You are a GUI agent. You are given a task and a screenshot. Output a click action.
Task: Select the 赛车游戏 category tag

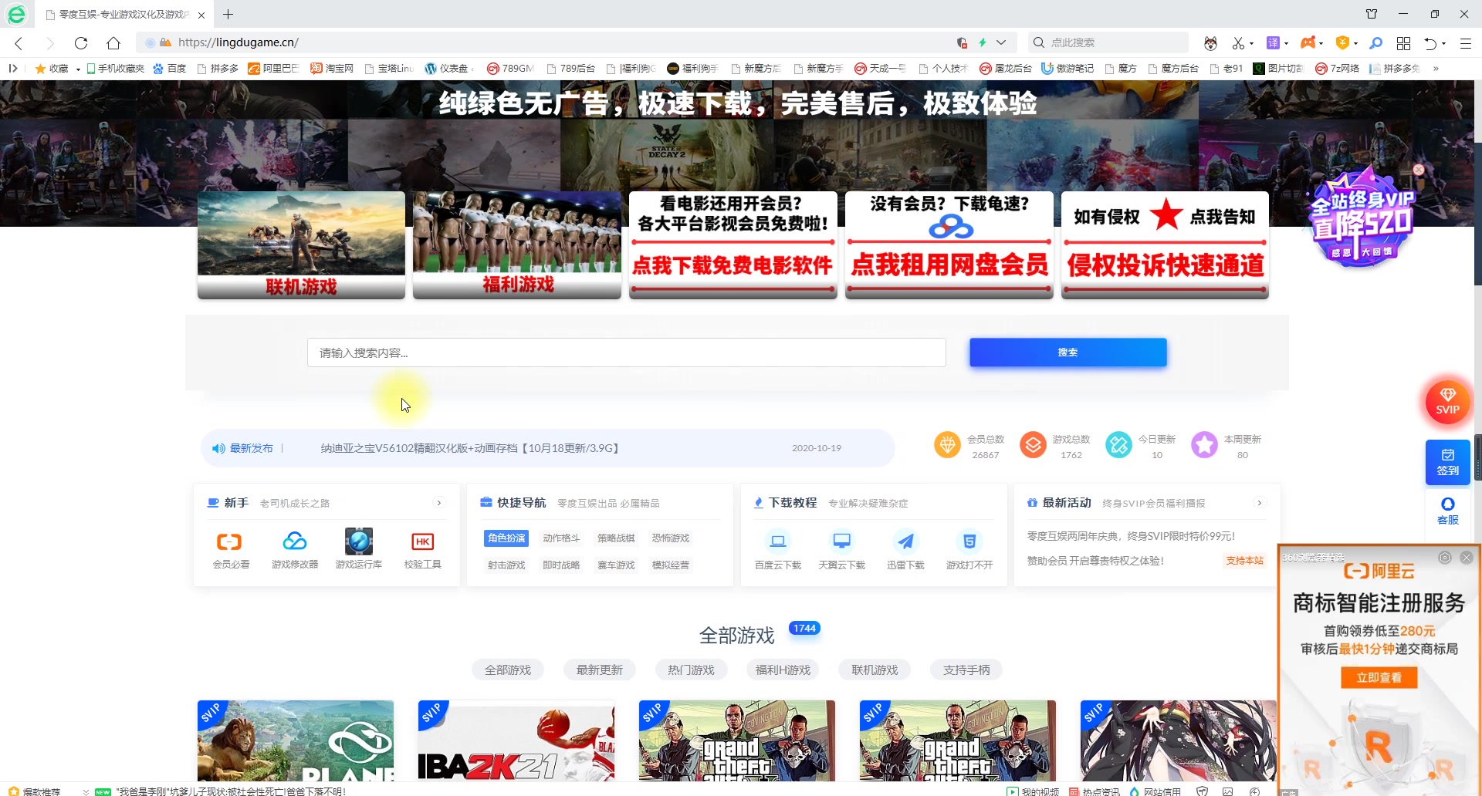(x=616, y=565)
